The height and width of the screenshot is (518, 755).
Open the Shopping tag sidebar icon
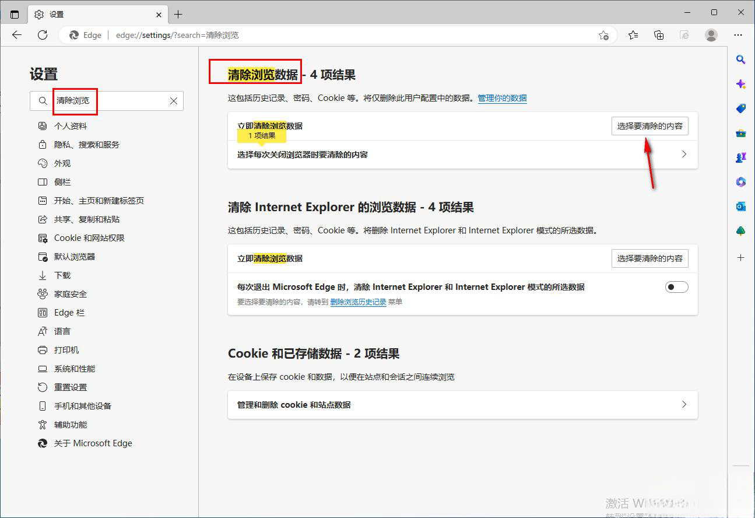click(741, 108)
